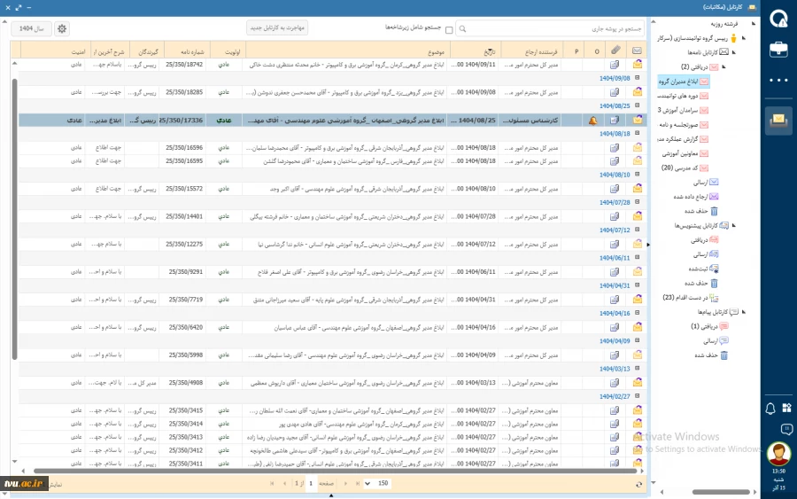Sort by the فرستنده ارجاع column header
Image resolution: width=797 pixels, height=499 pixels.
point(532,51)
